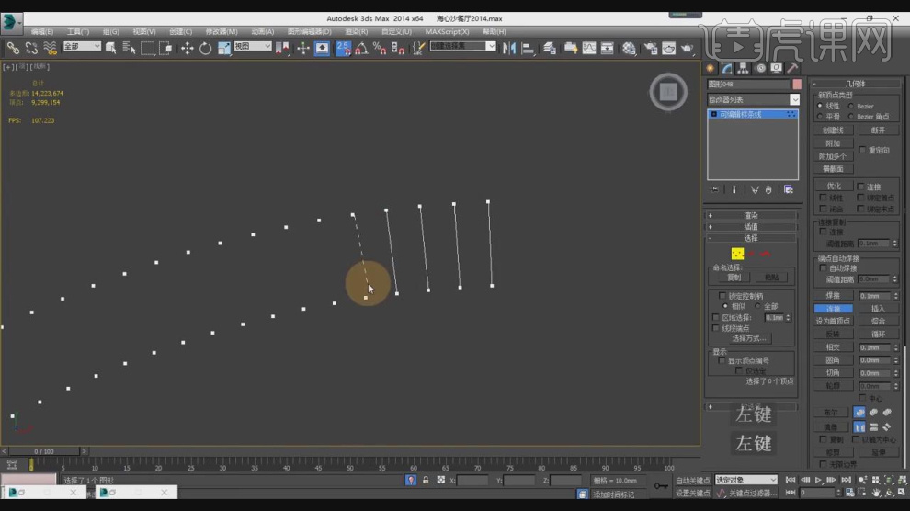Open the Utilities hammer panel icon
Screen dimensions: 910x511
(791, 68)
